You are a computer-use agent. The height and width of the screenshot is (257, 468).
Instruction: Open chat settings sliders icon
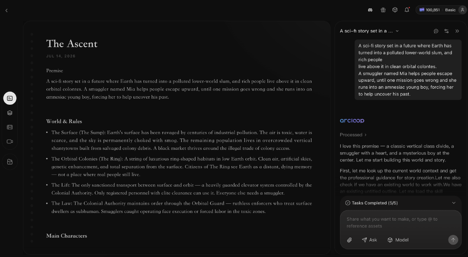(x=446, y=31)
